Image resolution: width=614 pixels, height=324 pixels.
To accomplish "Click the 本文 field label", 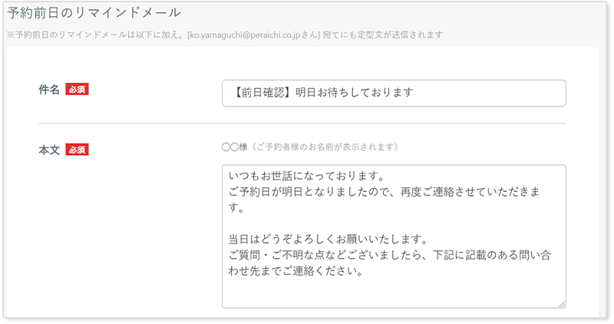I will click(49, 150).
